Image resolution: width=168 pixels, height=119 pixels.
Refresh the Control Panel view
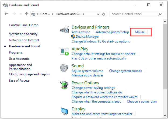103,14
